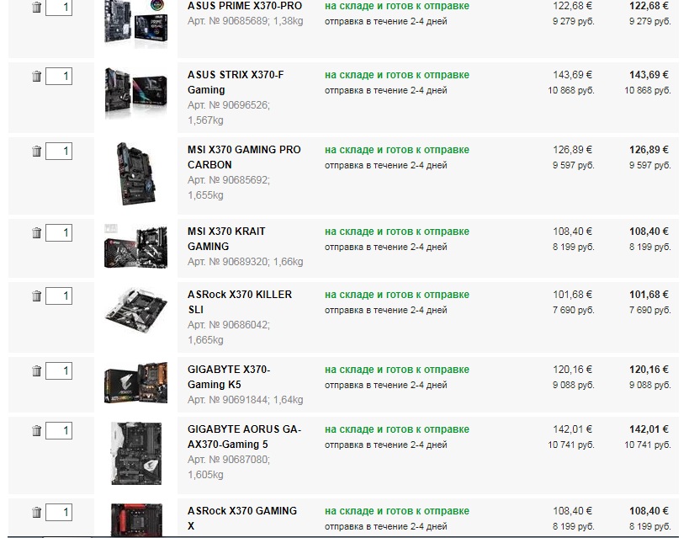
Task: View ASUS STRIX X370-F Gaming product thumbnail
Action: point(135,93)
